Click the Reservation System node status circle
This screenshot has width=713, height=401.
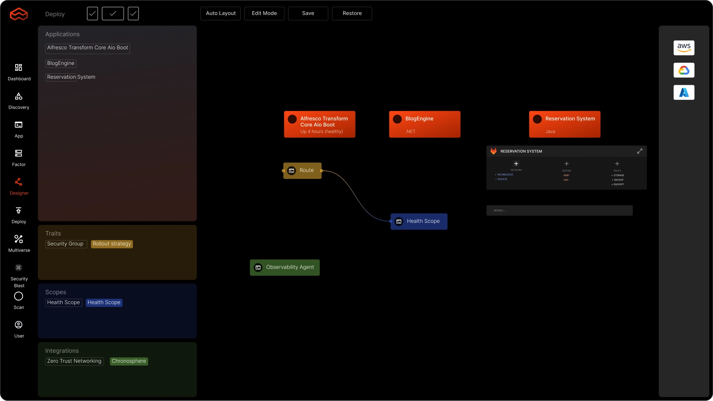537,119
